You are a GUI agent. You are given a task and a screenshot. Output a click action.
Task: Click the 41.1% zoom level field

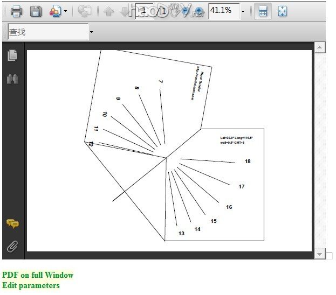click(223, 11)
